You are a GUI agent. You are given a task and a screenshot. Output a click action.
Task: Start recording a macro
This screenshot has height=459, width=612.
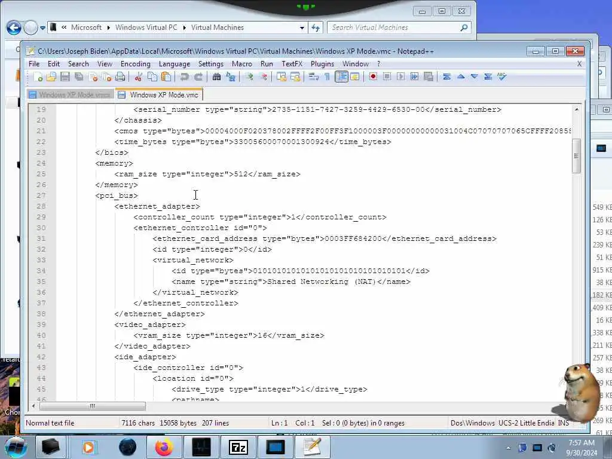click(373, 77)
